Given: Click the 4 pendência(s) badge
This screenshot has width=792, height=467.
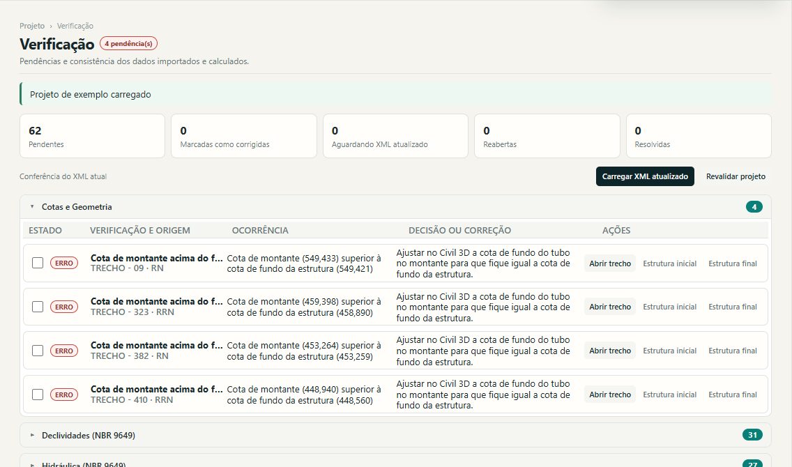Looking at the screenshot, I should (x=128, y=43).
